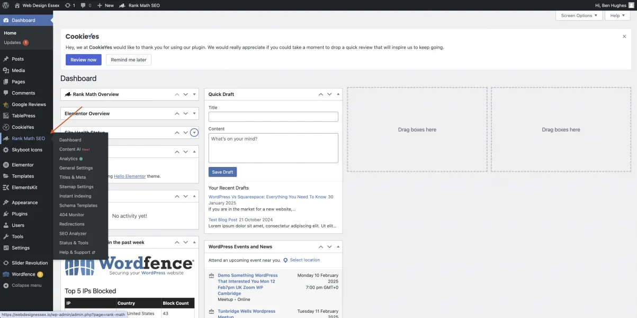Check updates using the admin bar refresh icon

pyautogui.click(x=68, y=5)
